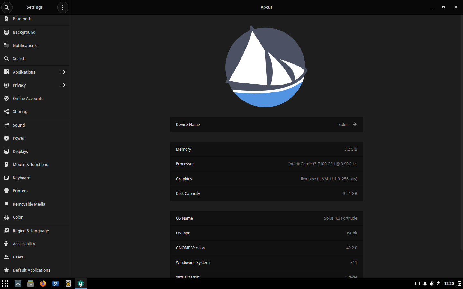Open the file manager from taskbar
The width and height of the screenshot is (463, 289).
coord(31,284)
